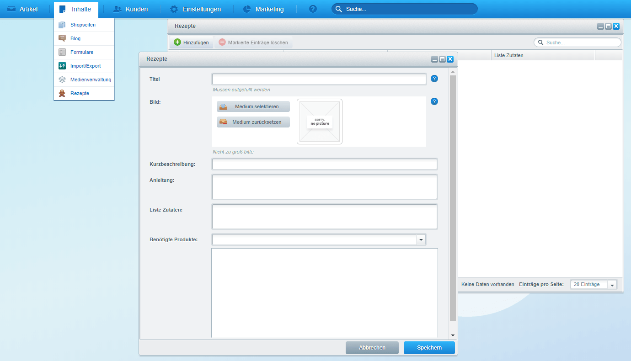Open the Artikel menu
Viewport: 631px width, 361px height.
(22, 9)
